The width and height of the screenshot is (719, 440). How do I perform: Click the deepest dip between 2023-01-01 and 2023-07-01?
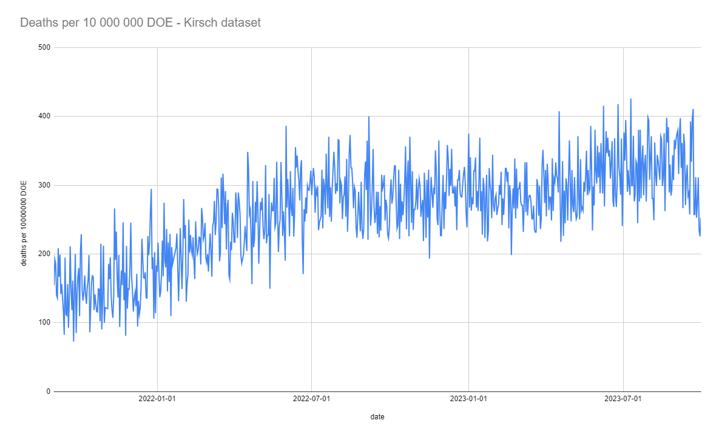tap(511, 254)
